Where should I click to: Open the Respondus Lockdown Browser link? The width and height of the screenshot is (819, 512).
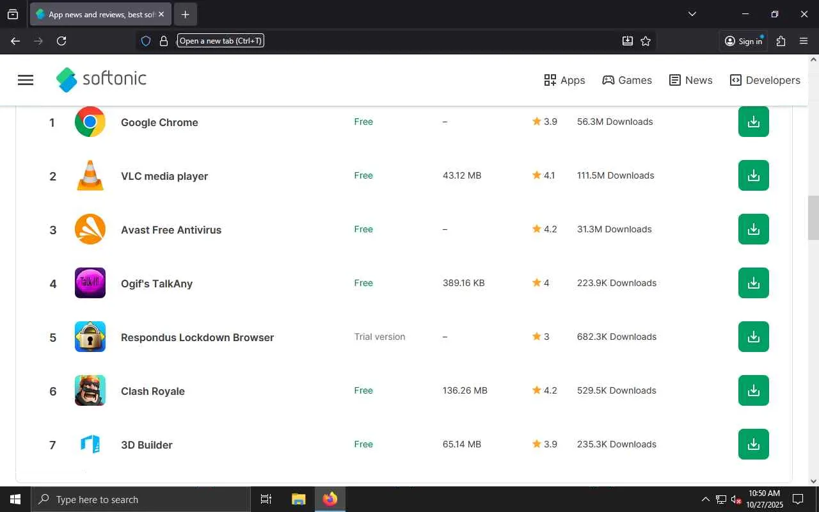tap(197, 337)
